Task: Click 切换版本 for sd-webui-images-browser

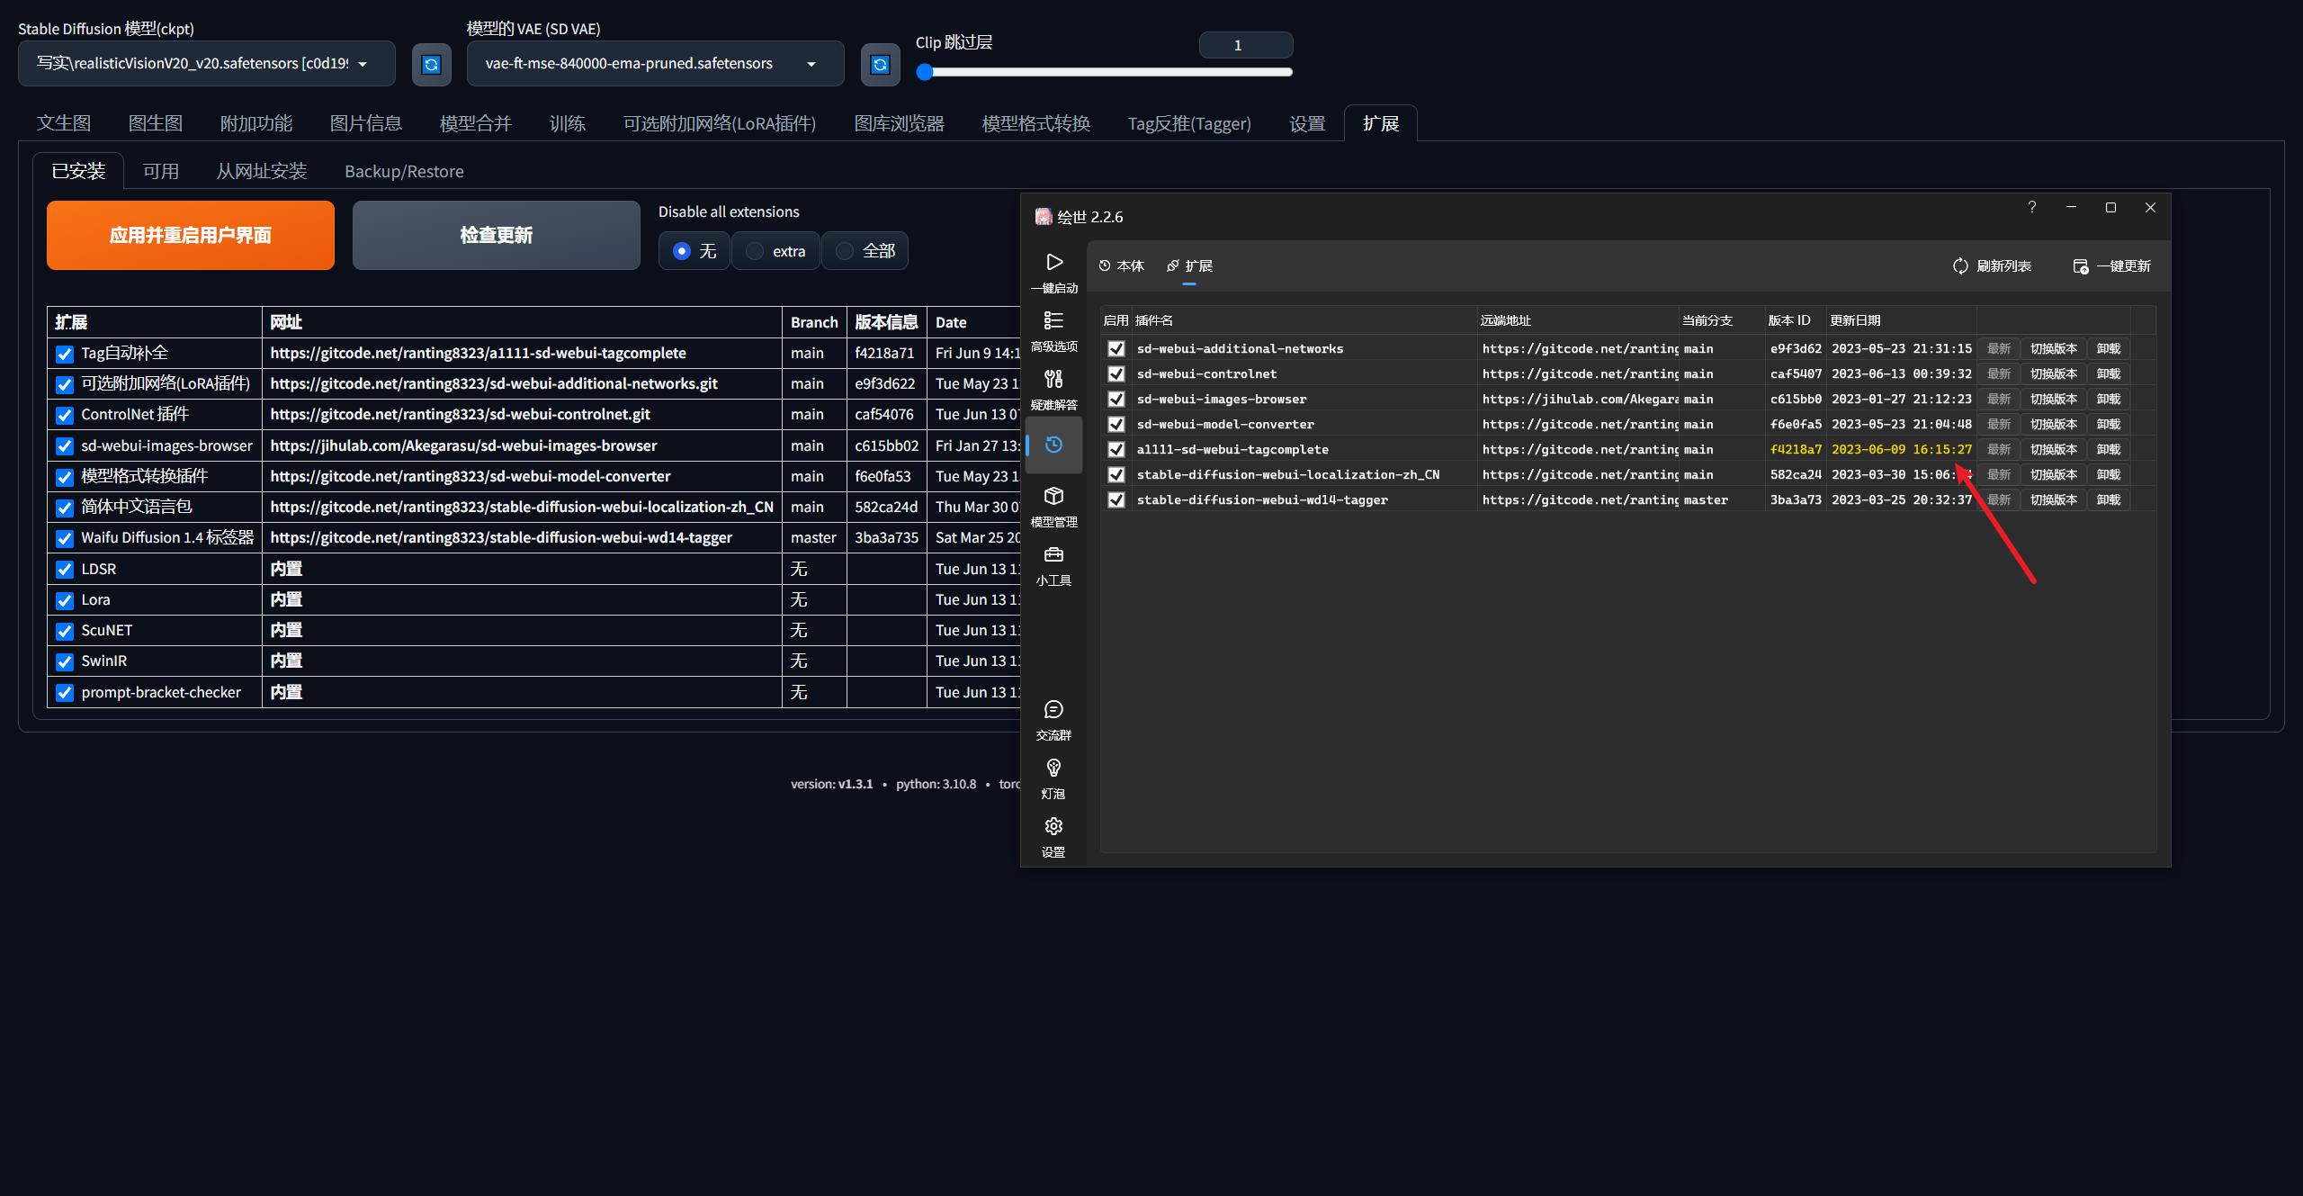Action: tap(2053, 400)
